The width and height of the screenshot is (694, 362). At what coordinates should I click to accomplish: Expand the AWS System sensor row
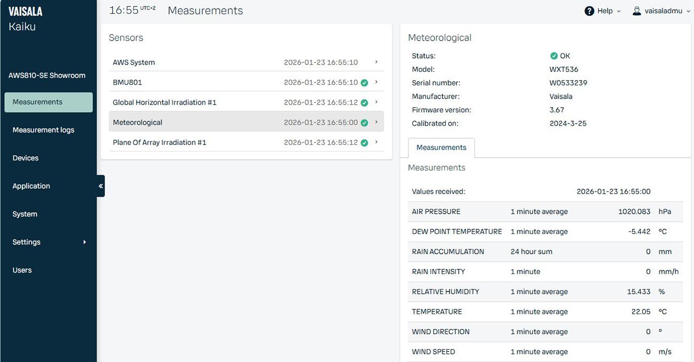click(375, 62)
